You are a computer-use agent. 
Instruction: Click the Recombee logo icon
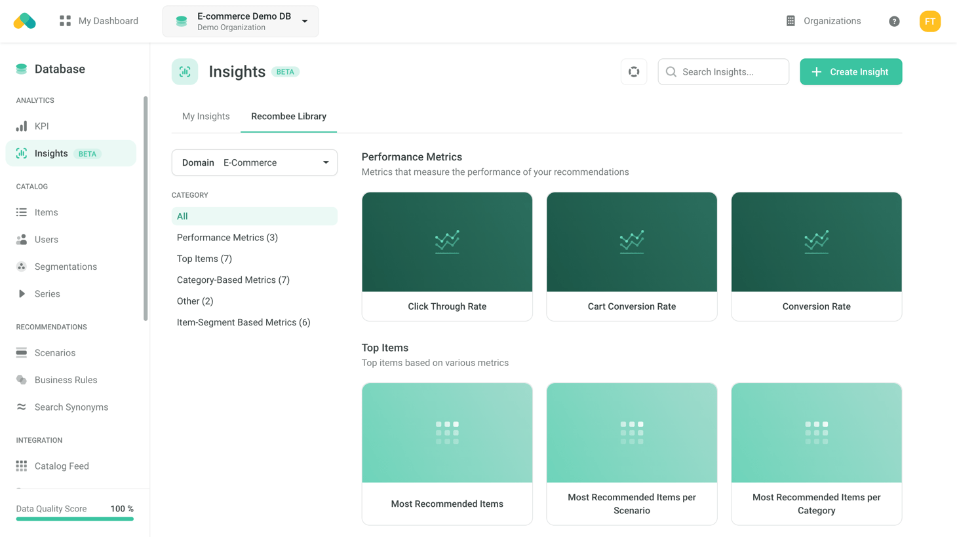pos(25,21)
